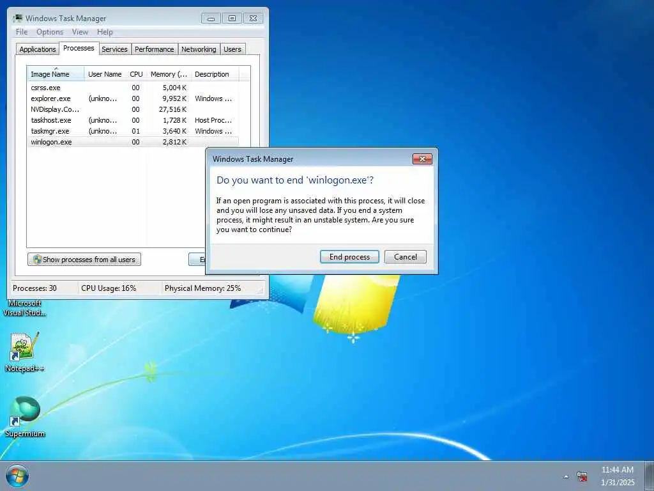The height and width of the screenshot is (491, 654).
Task: Open the View menu
Action: [x=80, y=32]
